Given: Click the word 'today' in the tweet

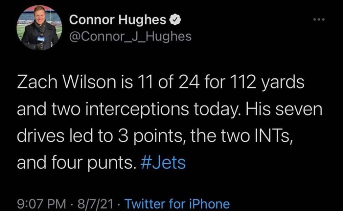Looking at the screenshot, I should click(x=216, y=109).
